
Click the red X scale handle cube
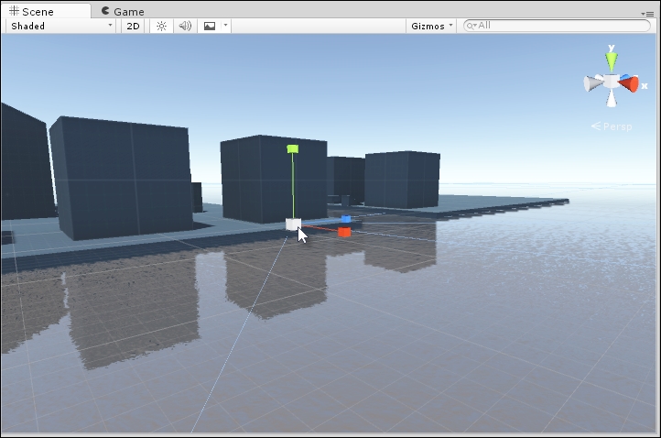pyautogui.click(x=344, y=232)
